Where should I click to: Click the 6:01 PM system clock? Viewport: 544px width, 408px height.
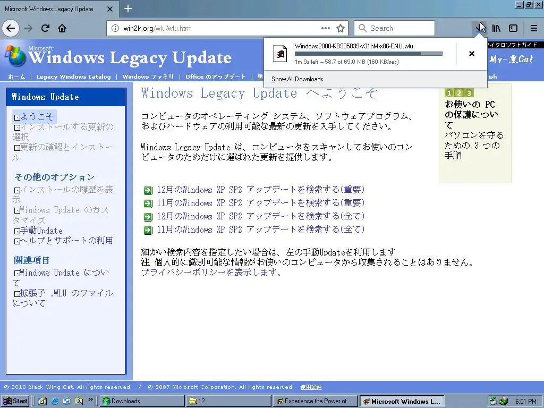[525, 402]
